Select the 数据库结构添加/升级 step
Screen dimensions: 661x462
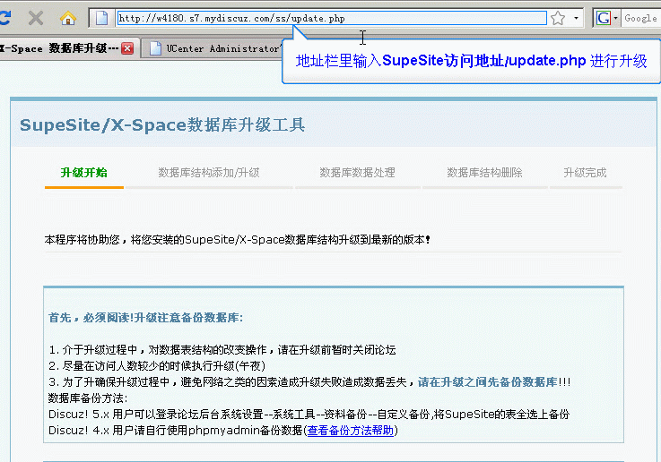click(208, 173)
